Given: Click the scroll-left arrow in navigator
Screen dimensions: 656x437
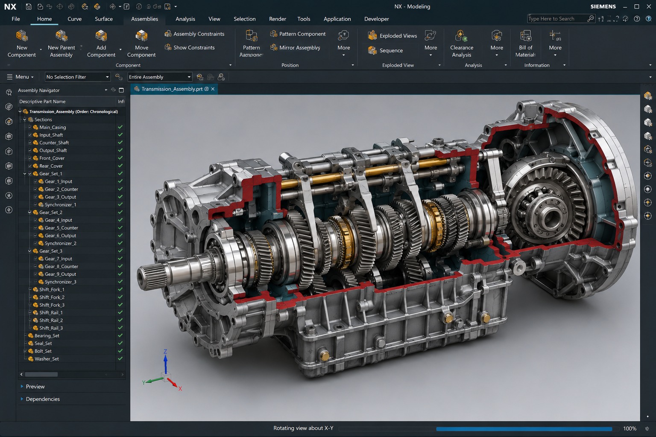Looking at the screenshot, I should click(x=21, y=374).
